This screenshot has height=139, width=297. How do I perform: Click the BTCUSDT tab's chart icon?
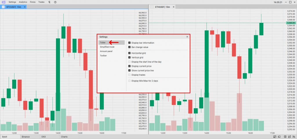(3, 7)
